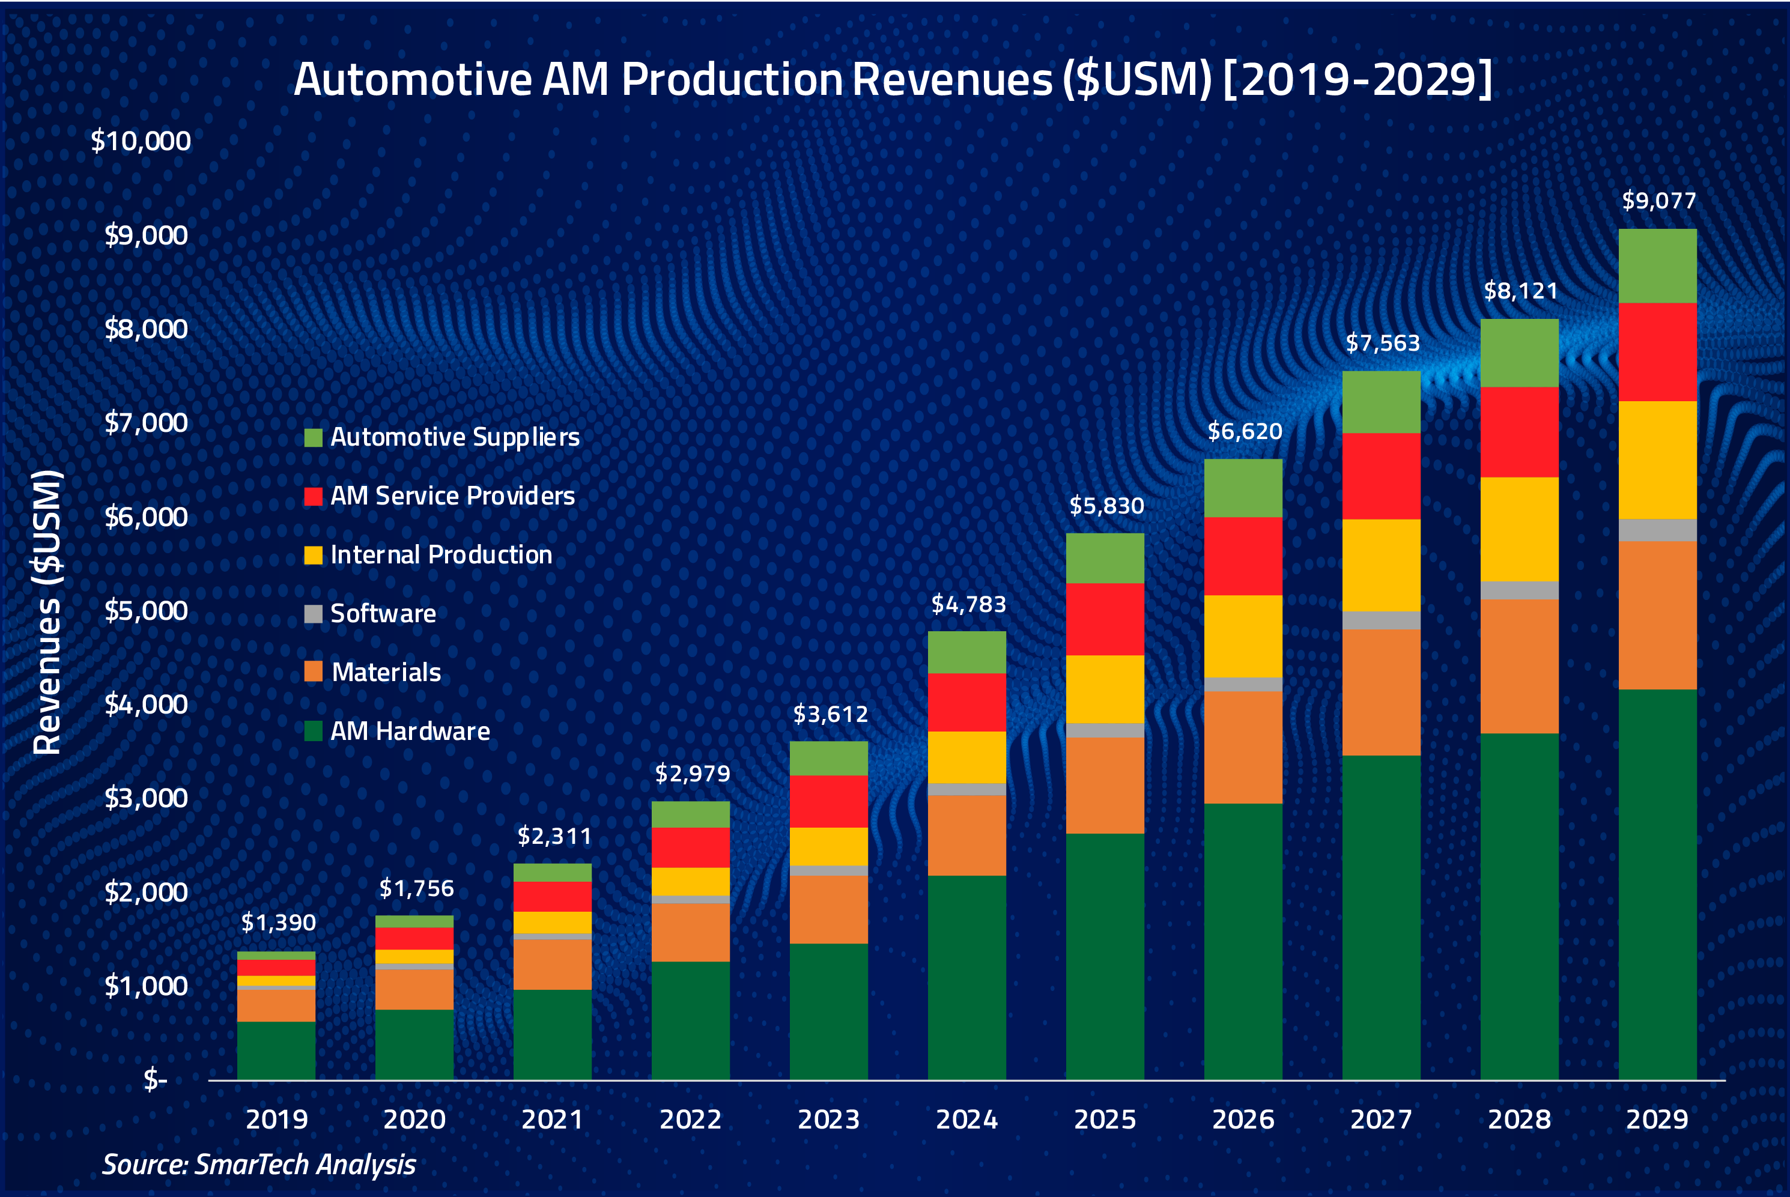Expand the 2027 stacked bar breakdown
Image resolution: width=1790 pixels, height=1197 pixels.
pos(1382,763)
